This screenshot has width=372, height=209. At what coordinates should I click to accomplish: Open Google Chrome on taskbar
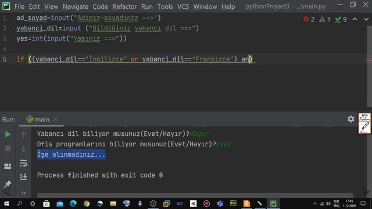tap(87, 204)
